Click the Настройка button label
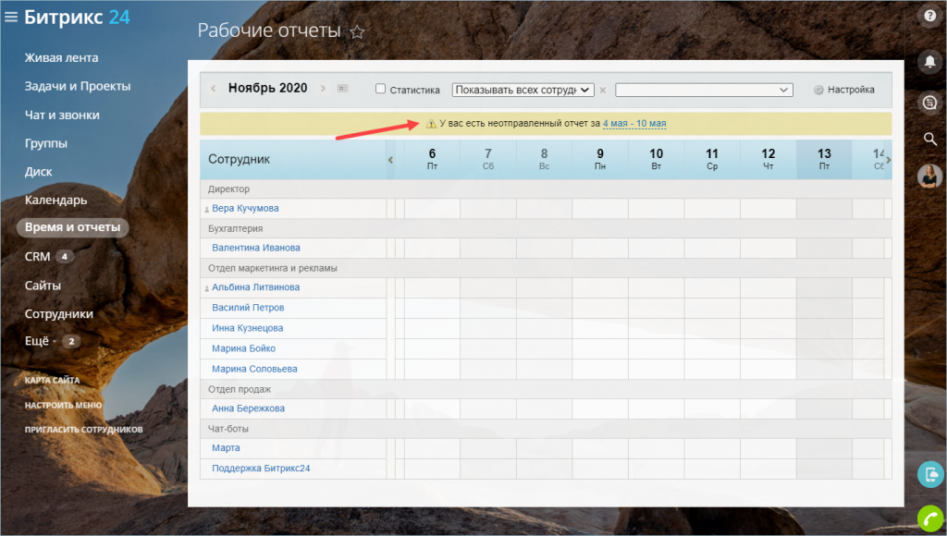This screenshot has height=536, width=947. 851,90
